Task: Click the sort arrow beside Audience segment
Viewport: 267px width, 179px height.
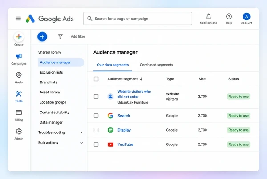Action: (x=141, y=79)
